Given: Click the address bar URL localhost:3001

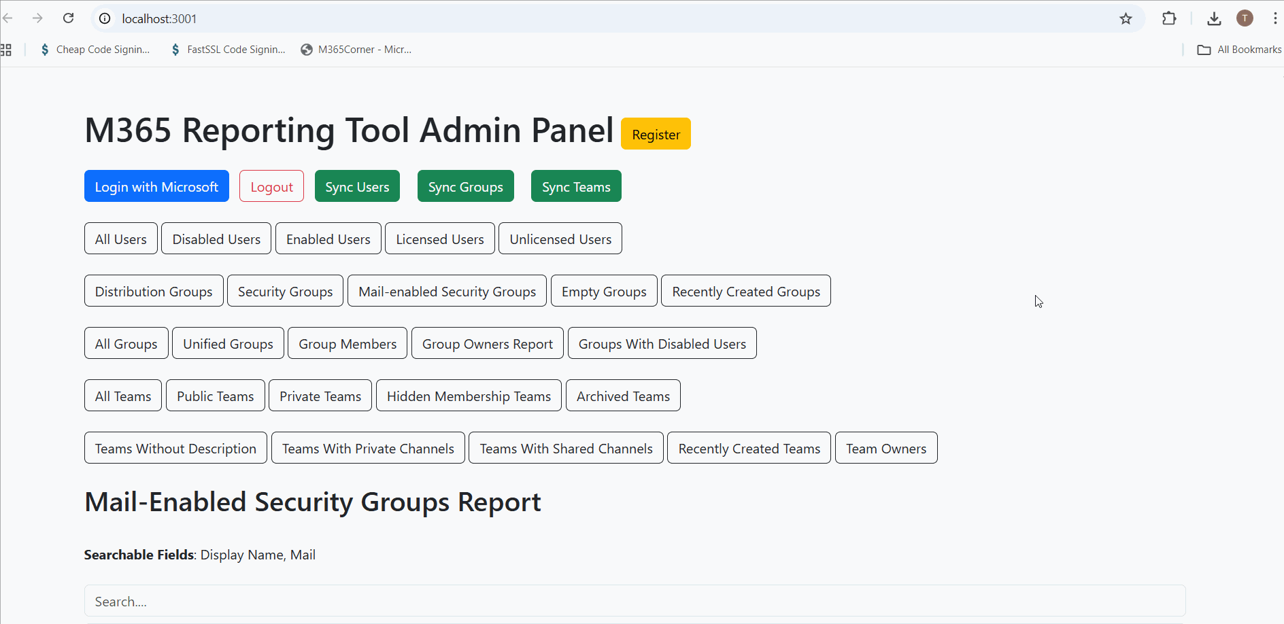Looking at the screenshot, I should 159,18.
